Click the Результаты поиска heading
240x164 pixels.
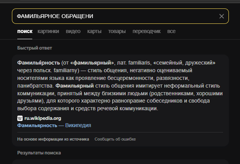[x=39, y=153]
